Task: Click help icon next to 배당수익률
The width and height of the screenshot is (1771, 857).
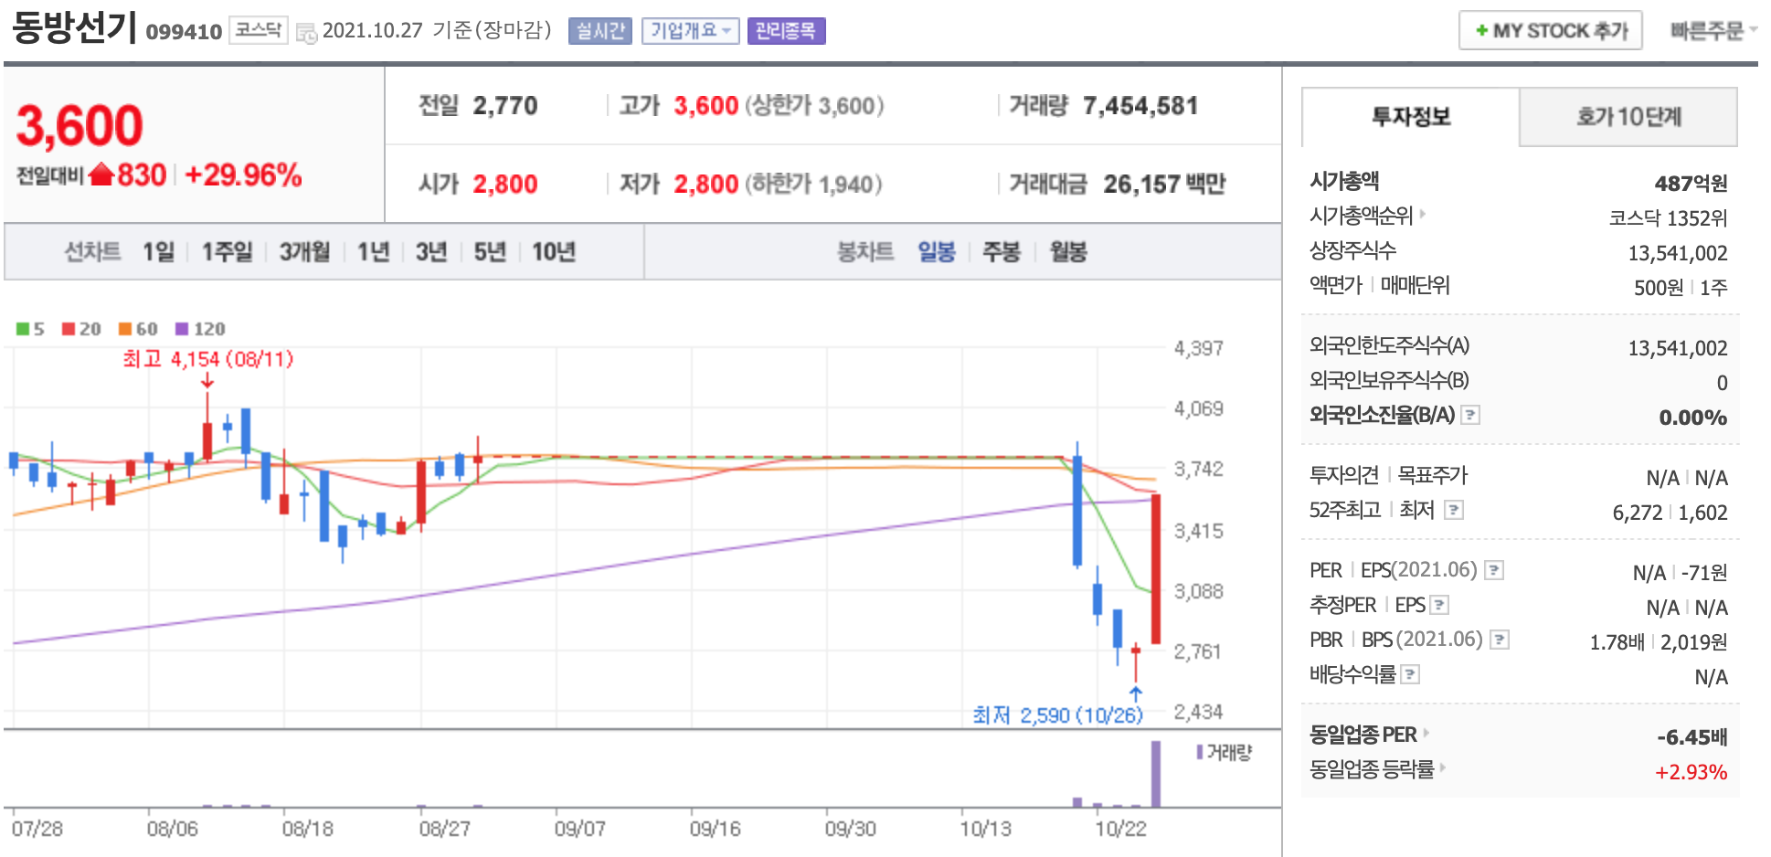Action: 1410,674
